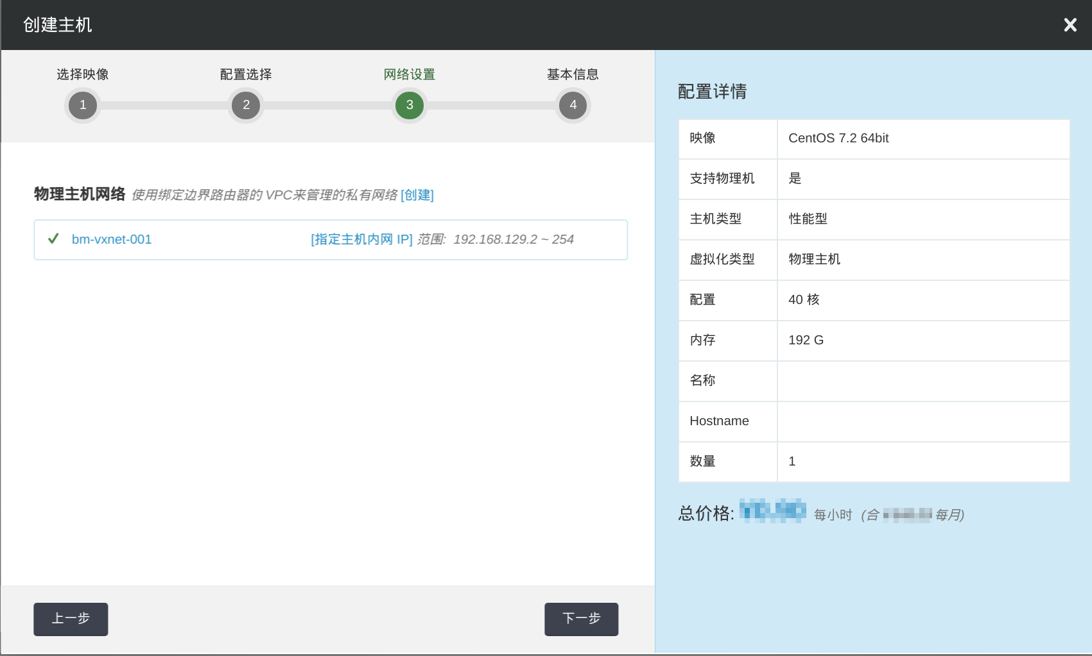Click the 选择映像 step label
This screenshot has width=1092, height=656.
[83, 74]
